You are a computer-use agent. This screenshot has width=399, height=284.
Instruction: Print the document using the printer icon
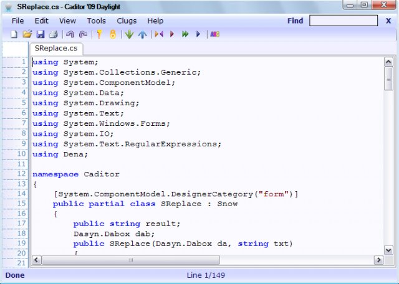tap(54, 34)
